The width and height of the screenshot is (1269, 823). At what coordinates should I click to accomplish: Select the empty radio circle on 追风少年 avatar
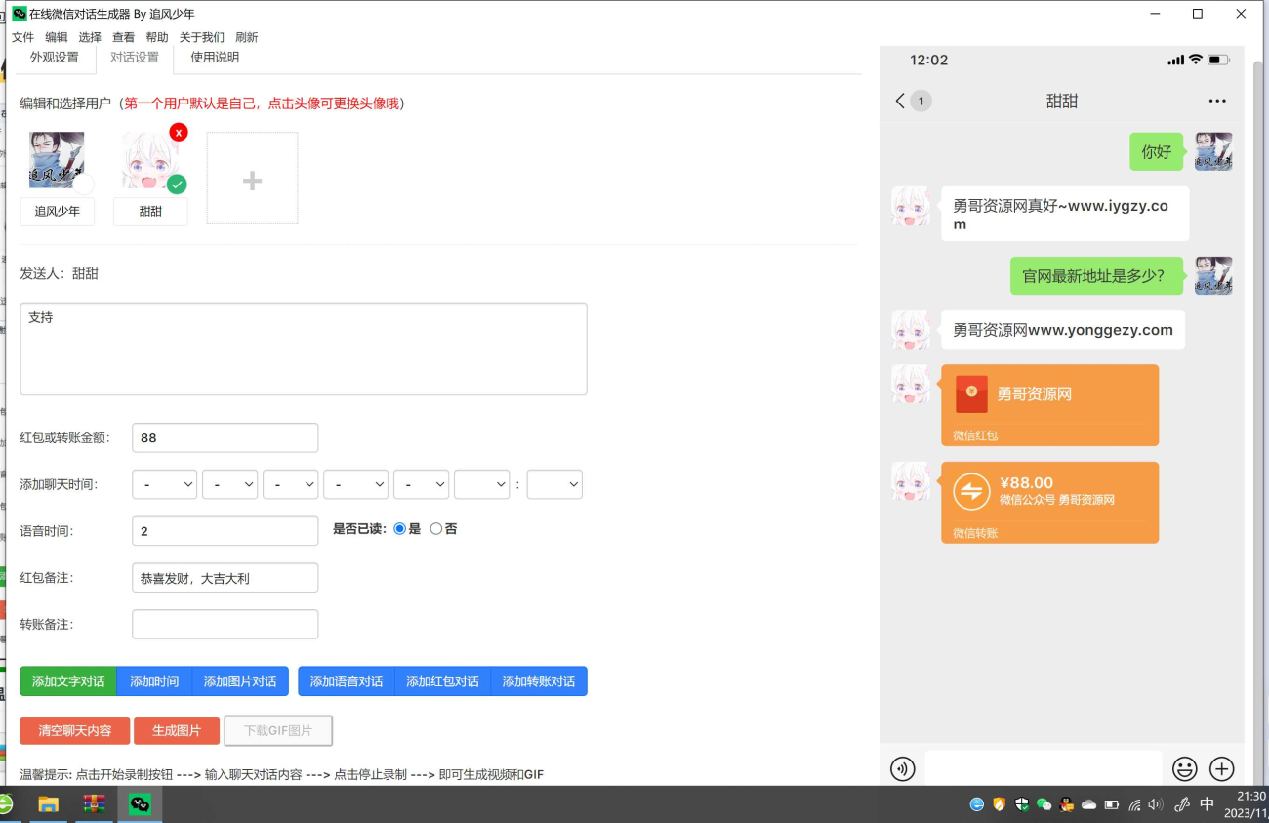coord(84,184)
